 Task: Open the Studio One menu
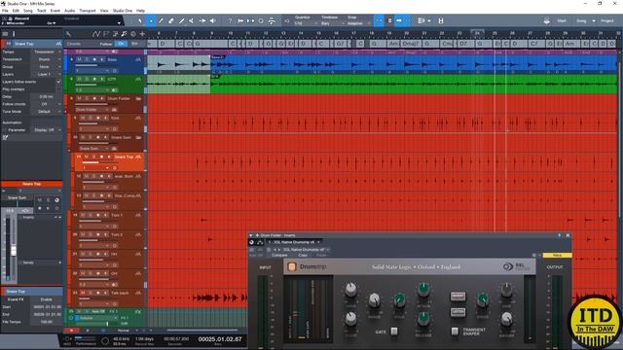pyautogui.click(x=123, y=11)
